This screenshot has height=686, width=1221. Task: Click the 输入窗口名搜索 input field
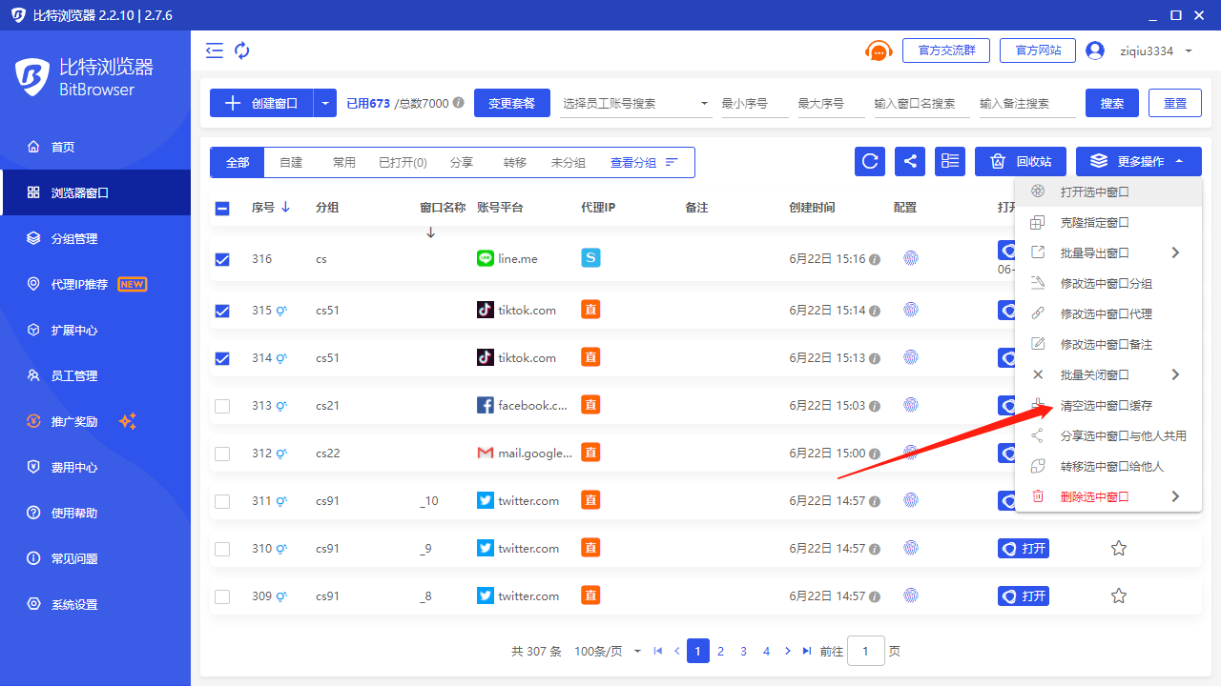pyautogui.click(x=921, y=103)
